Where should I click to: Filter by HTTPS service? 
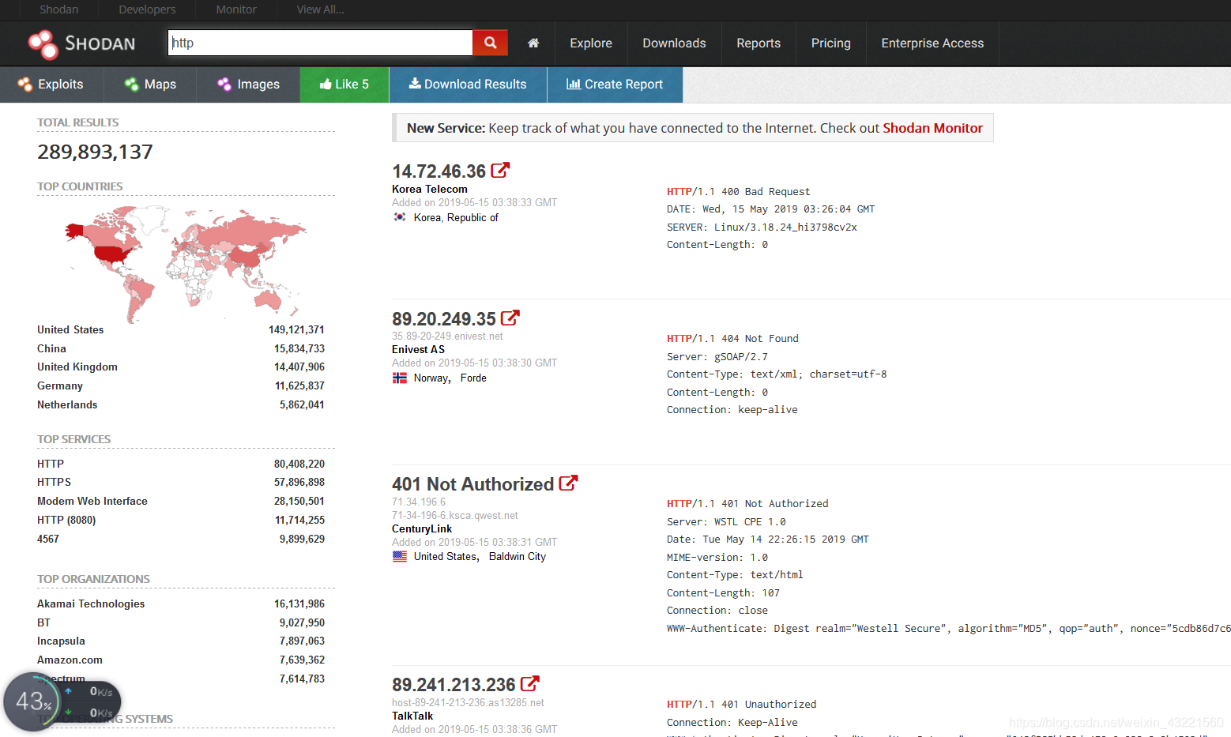54,482
